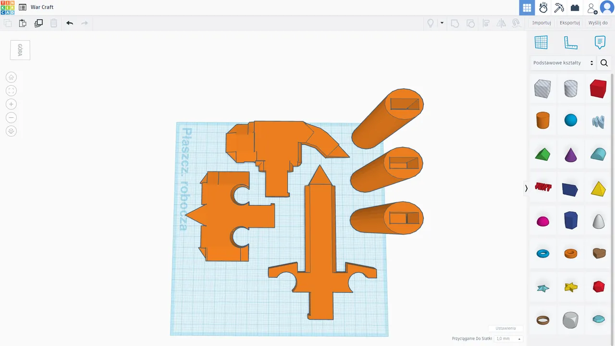Open the designs list icon beside War Craft
The height and width of the screenshot is (346, 615).
tap(23, 7)
